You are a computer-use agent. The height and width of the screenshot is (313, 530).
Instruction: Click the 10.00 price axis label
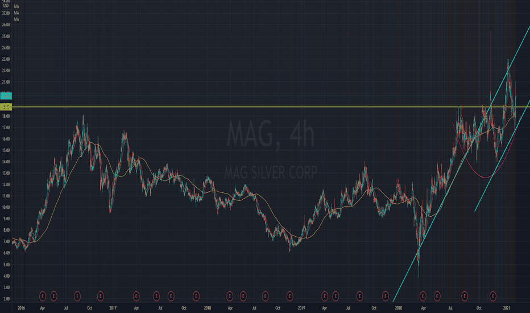tap(6, 207)
